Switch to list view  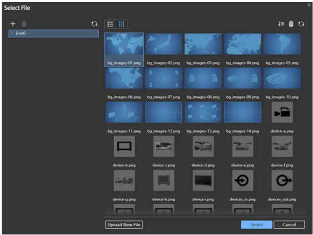110,24
